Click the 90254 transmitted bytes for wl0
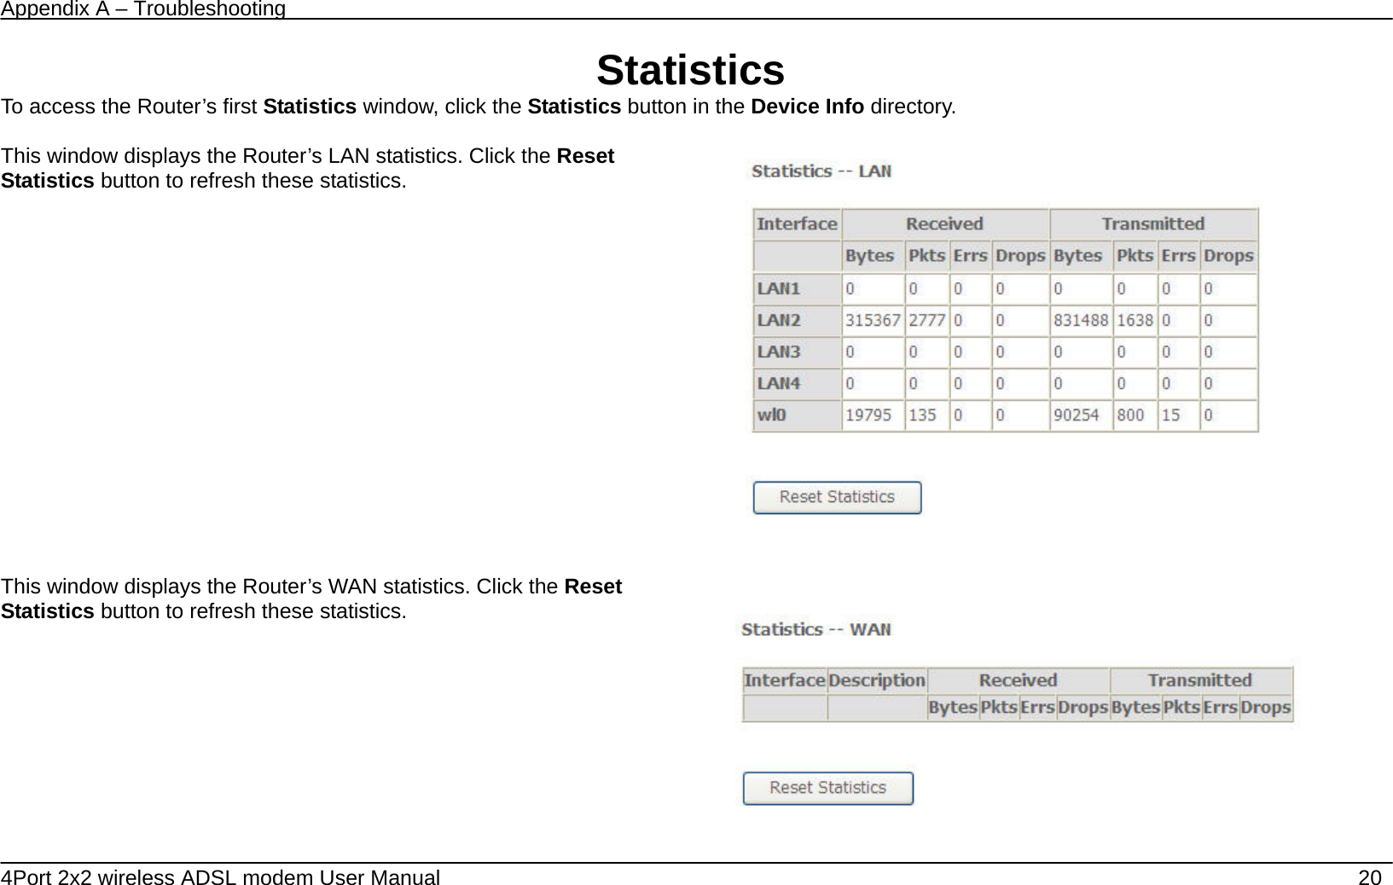Viewport: 1393px width, 885px height. click(x=1077, y=415)
